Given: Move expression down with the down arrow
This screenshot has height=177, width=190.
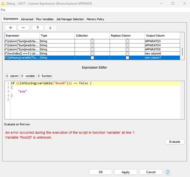Looking at the screenshot, I should coord(50,28).
